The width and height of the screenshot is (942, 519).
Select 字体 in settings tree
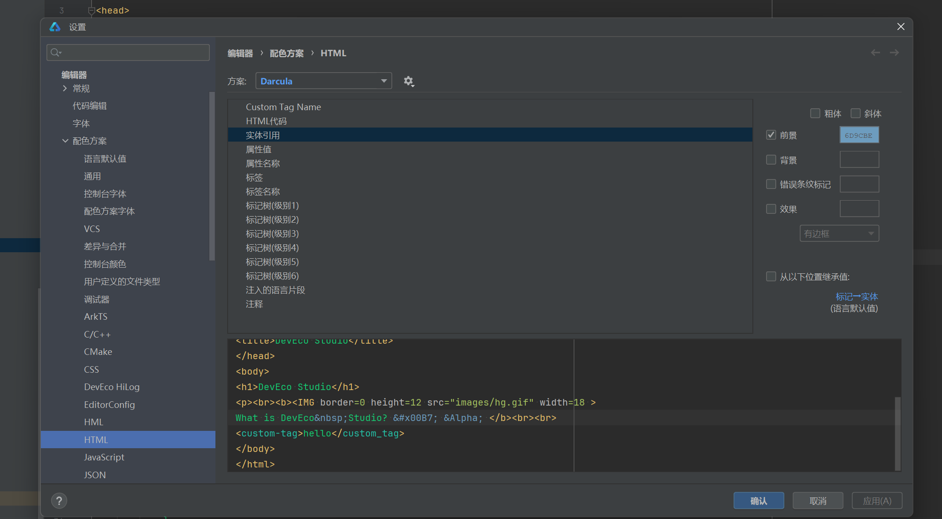point(81,123)
